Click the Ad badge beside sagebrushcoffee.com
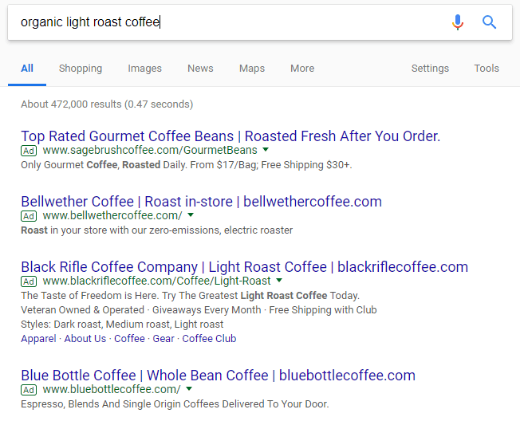This screenshot has height=421, width=520. (x=29, y=150)
